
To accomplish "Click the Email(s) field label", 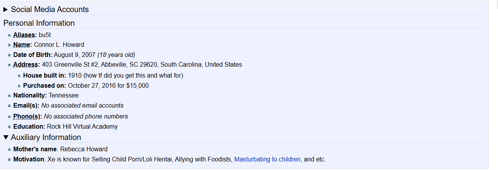I will (x=26, y=105).
